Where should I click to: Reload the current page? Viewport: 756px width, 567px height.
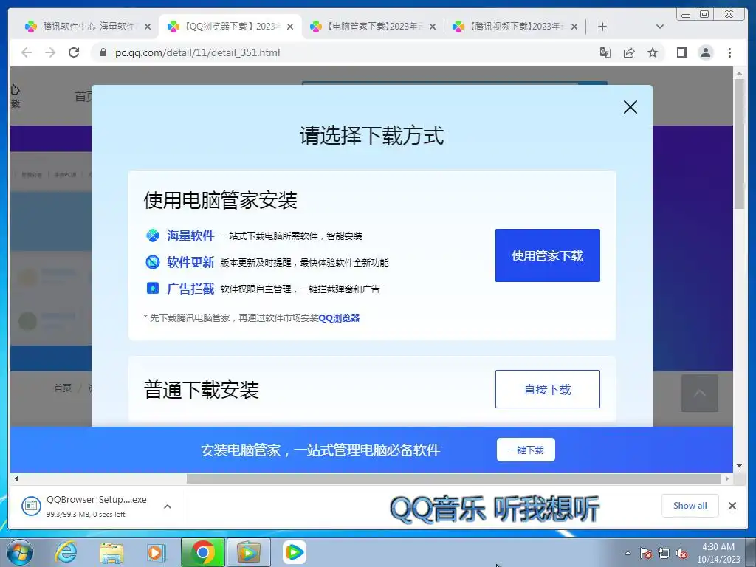(74, 52)
